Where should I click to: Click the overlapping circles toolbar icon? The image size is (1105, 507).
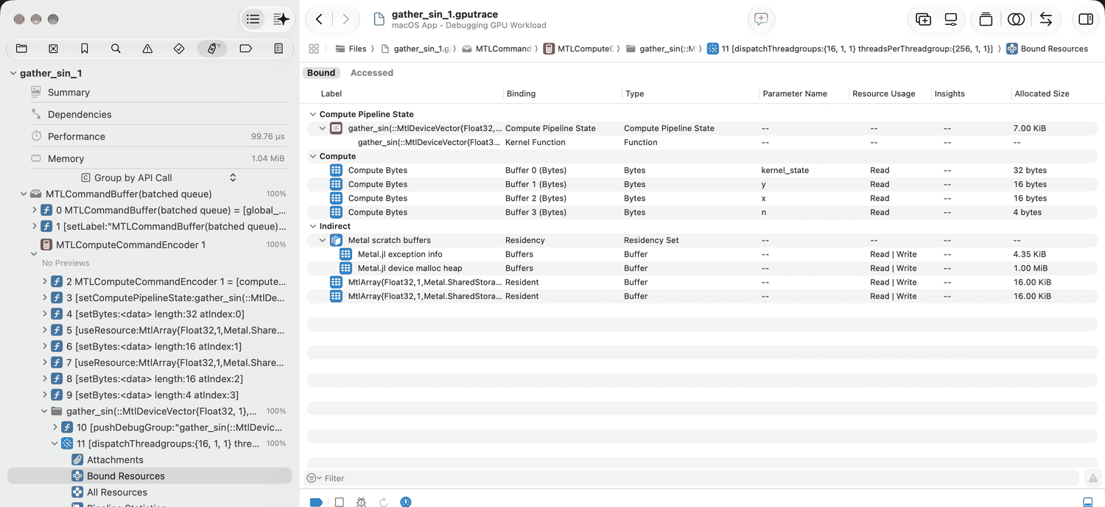1016,19
